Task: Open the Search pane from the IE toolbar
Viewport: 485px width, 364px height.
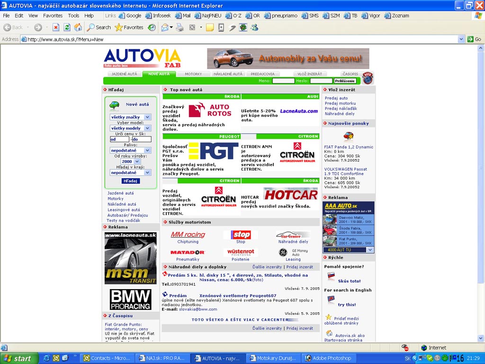Action: tap(99, 27)
